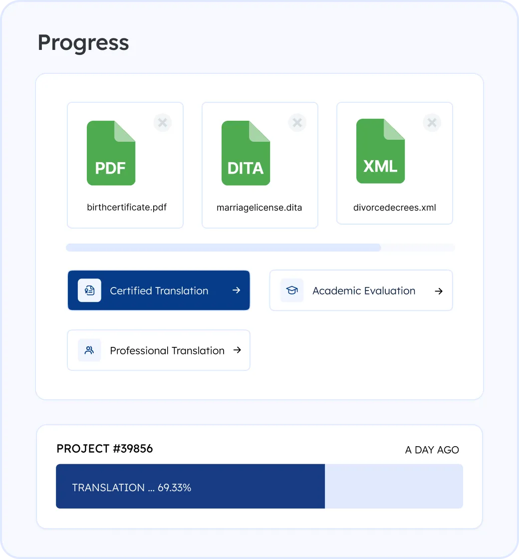Click the Professional Translation people icon
This screenshot has width=519, height=559.
tap(89, 350)
